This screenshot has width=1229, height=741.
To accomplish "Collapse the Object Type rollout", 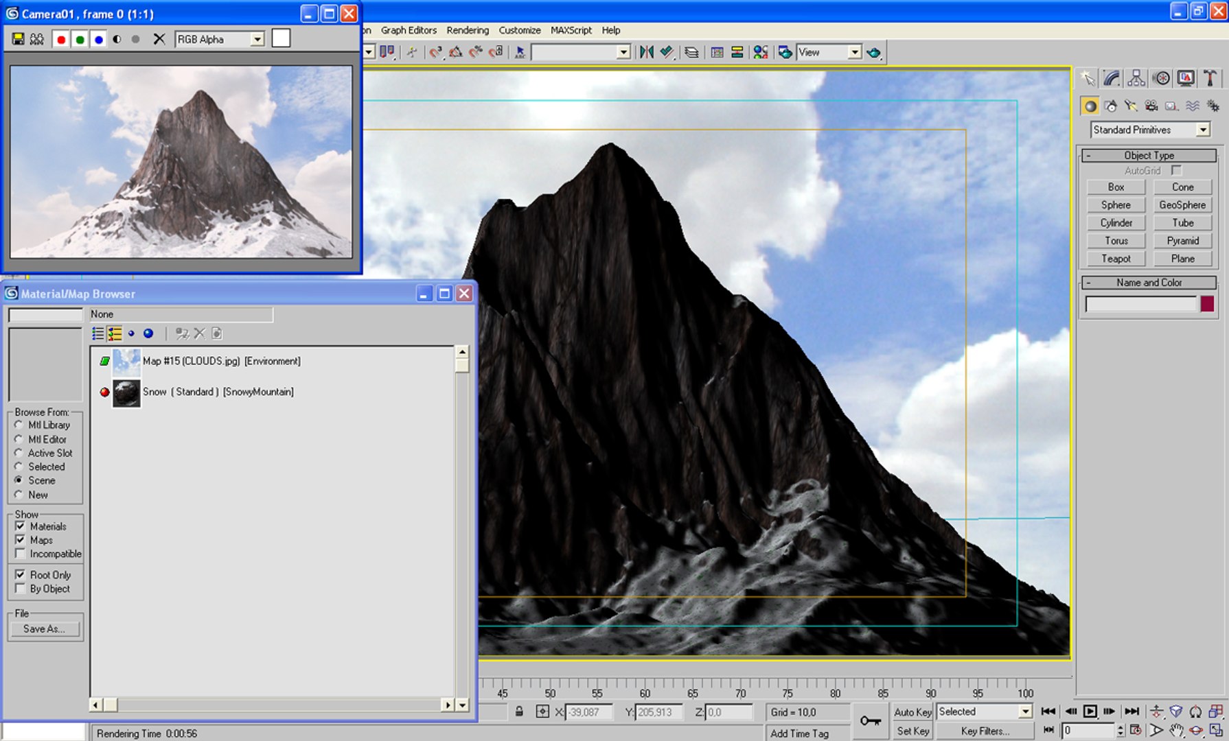I will [1149, 155].
